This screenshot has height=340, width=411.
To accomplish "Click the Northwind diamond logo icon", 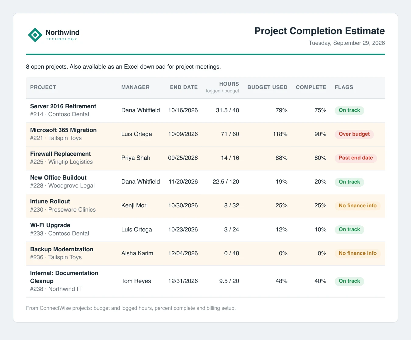I will point(35,35).
